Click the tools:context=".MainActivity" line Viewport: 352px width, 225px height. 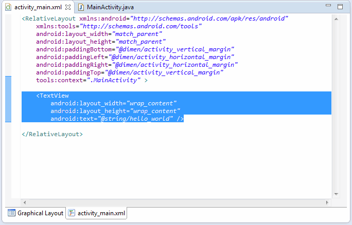[x=92, y=80]
